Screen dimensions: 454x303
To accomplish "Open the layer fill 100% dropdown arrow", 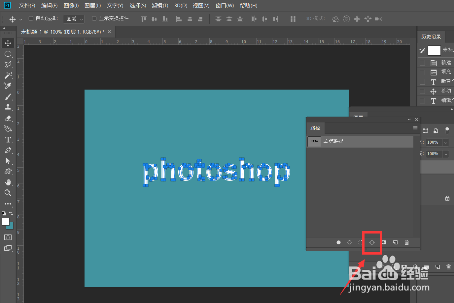I will (446, 154).
